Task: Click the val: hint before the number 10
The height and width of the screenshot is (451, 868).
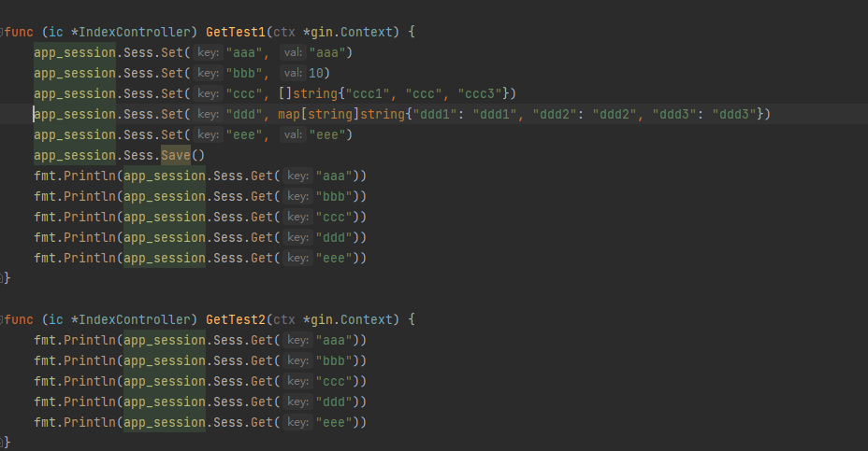Action: coord(292,73)
